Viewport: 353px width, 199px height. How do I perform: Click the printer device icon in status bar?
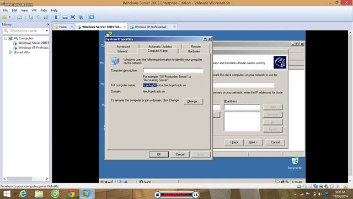[x=321, y=186]
